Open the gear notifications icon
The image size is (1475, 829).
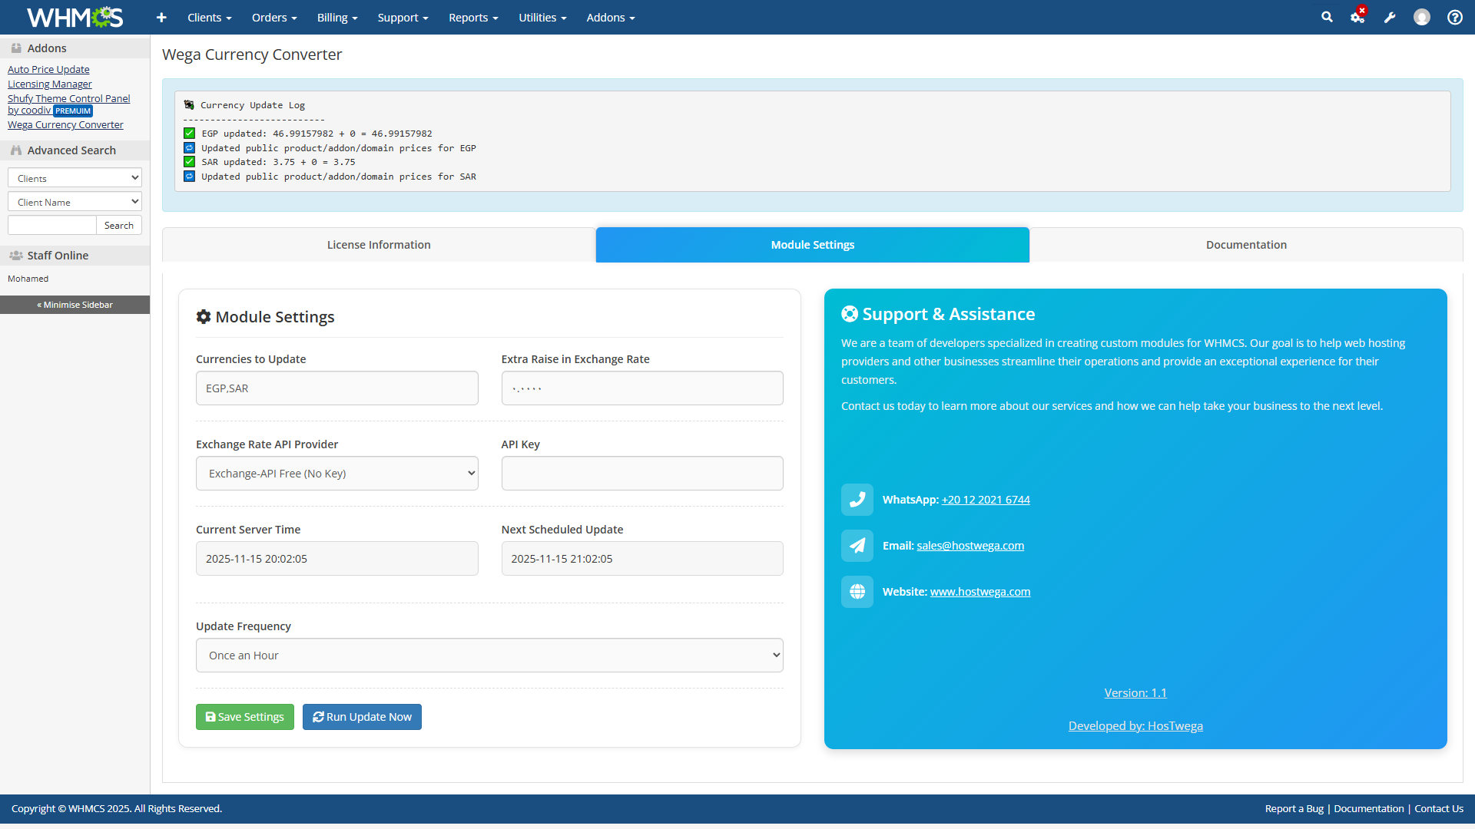[x=1357, y=17]
